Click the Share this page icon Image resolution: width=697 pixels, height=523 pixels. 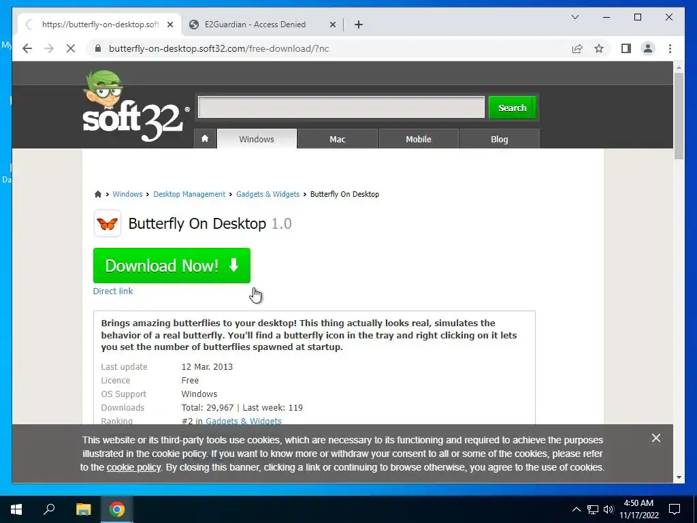pyautogui.click(x=577, y=48)
